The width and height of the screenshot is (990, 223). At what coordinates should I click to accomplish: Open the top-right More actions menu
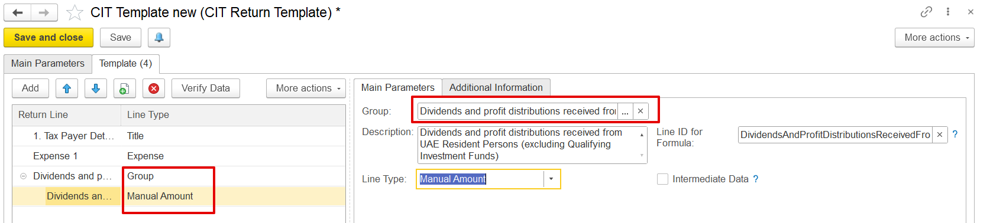934,37
